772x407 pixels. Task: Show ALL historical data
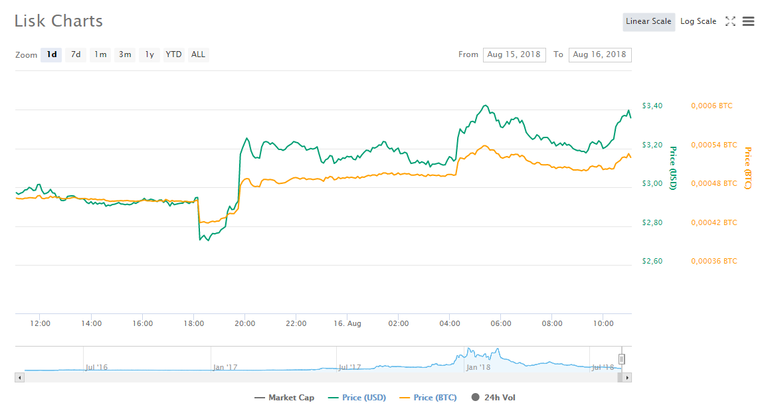[x=198, y=54]
